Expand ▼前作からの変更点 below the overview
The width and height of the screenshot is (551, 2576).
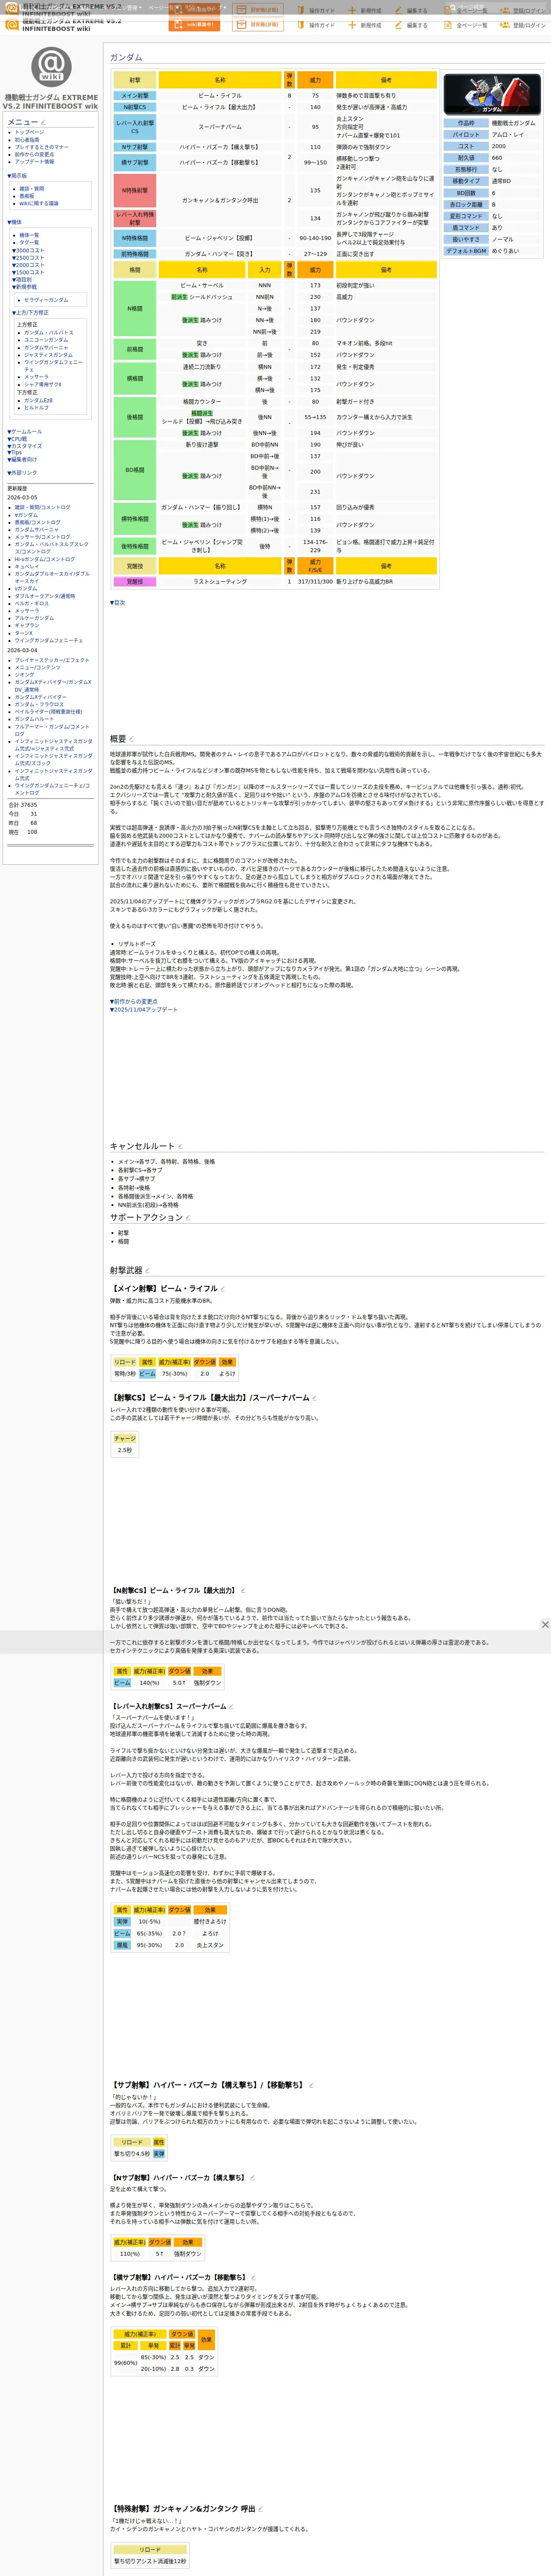(x=133, y=1001)
